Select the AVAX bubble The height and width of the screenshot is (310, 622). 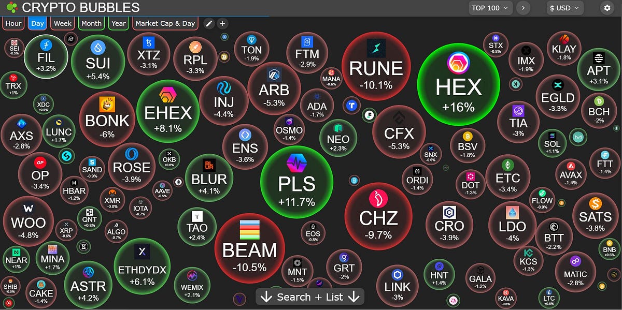tap(571, 173)
